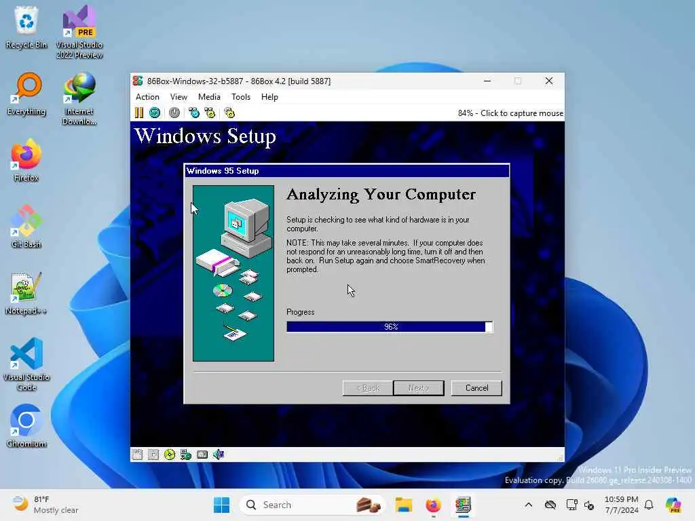Image resolution: width=695 pixels, height=521 pixels.
Task: Minimize the 86Box window
Action: tap(487, 81)
